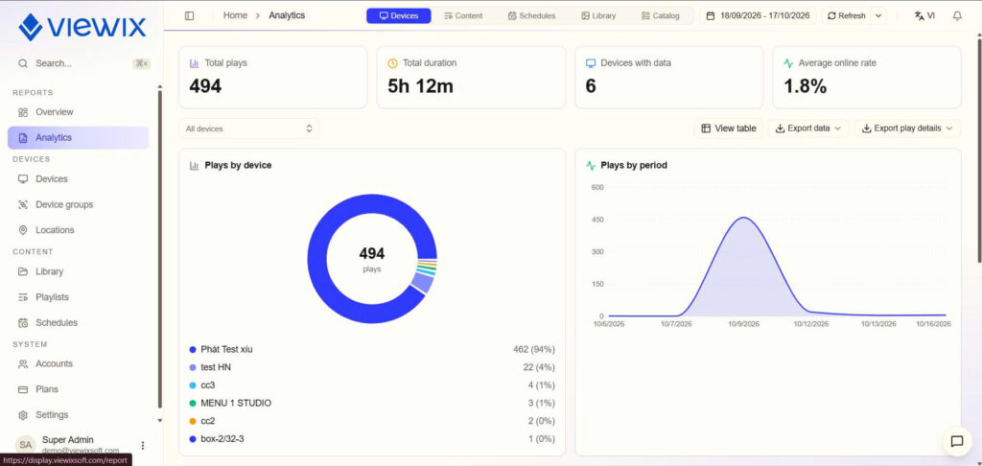Click the Total plays chart icon
The height and width of the screenshot is (466, 982).
coord(194,63)
